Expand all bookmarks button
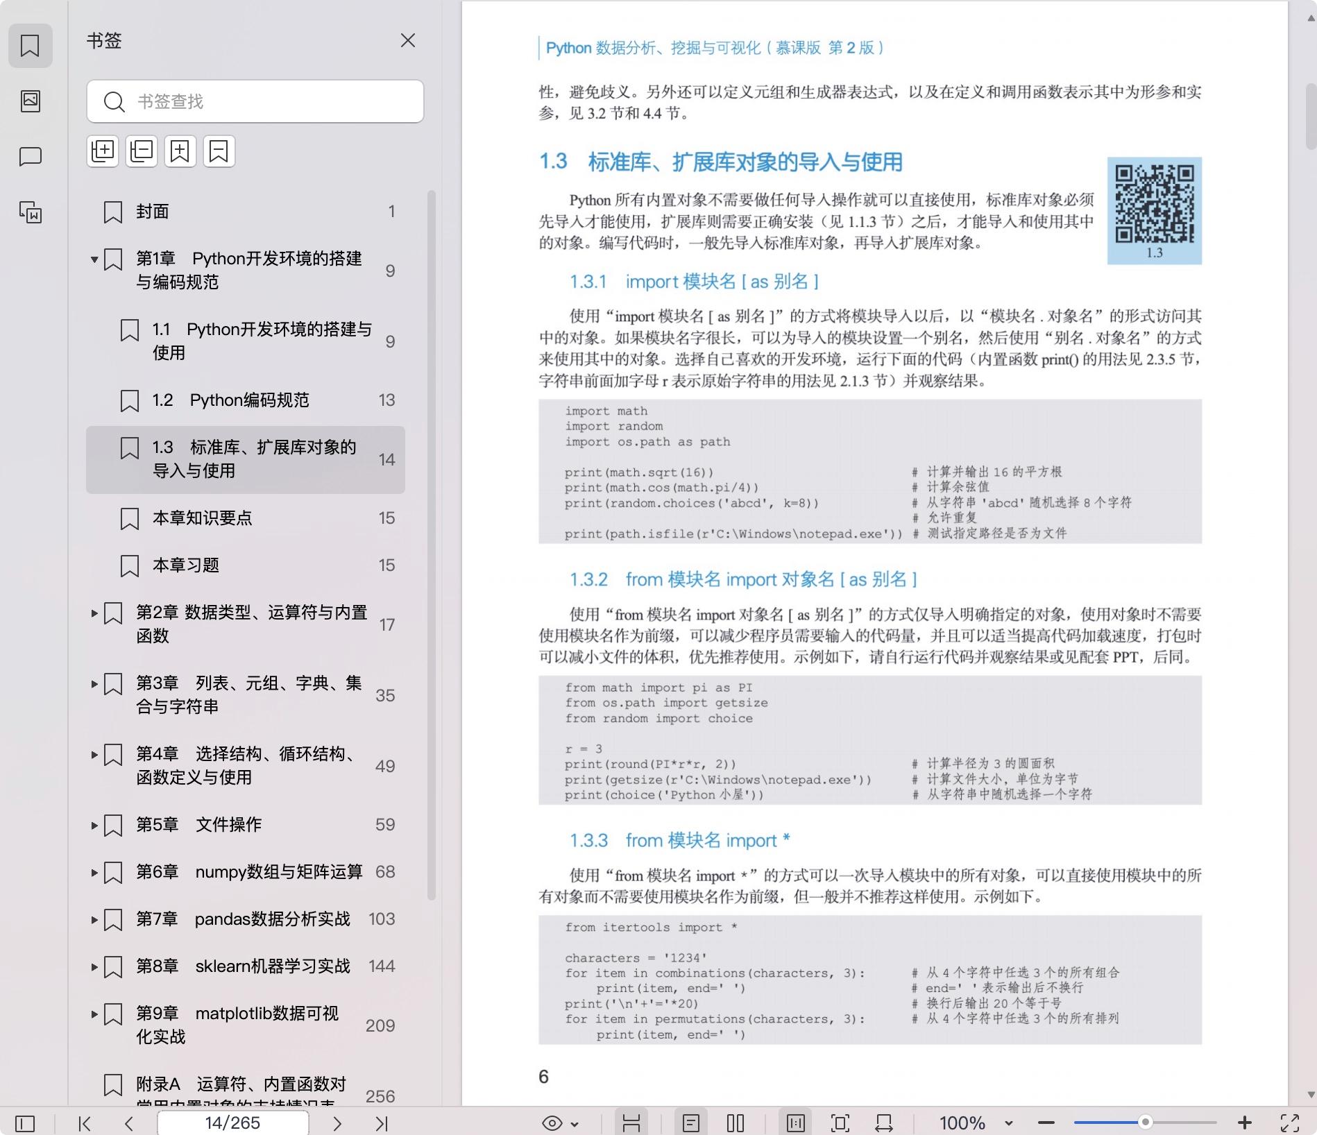 103,151
